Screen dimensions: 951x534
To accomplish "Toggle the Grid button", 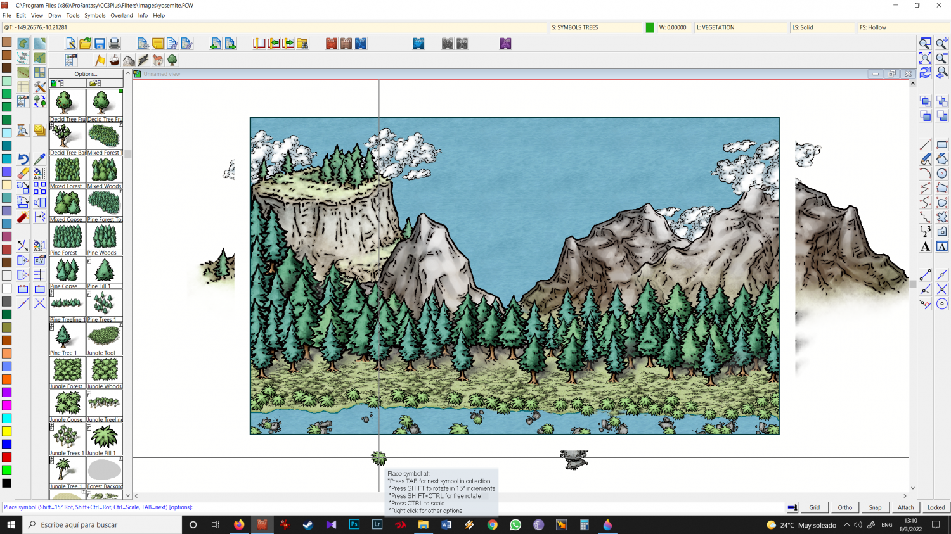I will [814, 507].
